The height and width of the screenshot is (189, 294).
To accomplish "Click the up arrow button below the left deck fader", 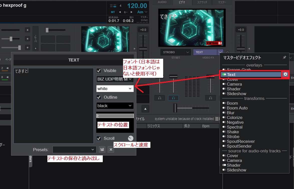I will pos(145,108).
